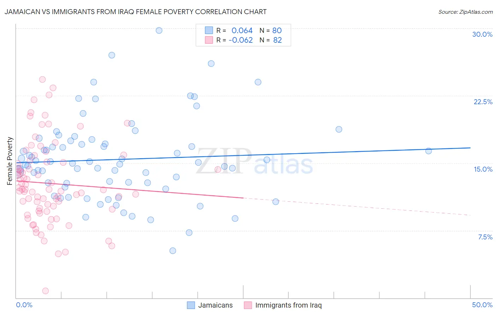
Task: Click the blue swatch beside R = 0.064
Action: coord(209,30)
